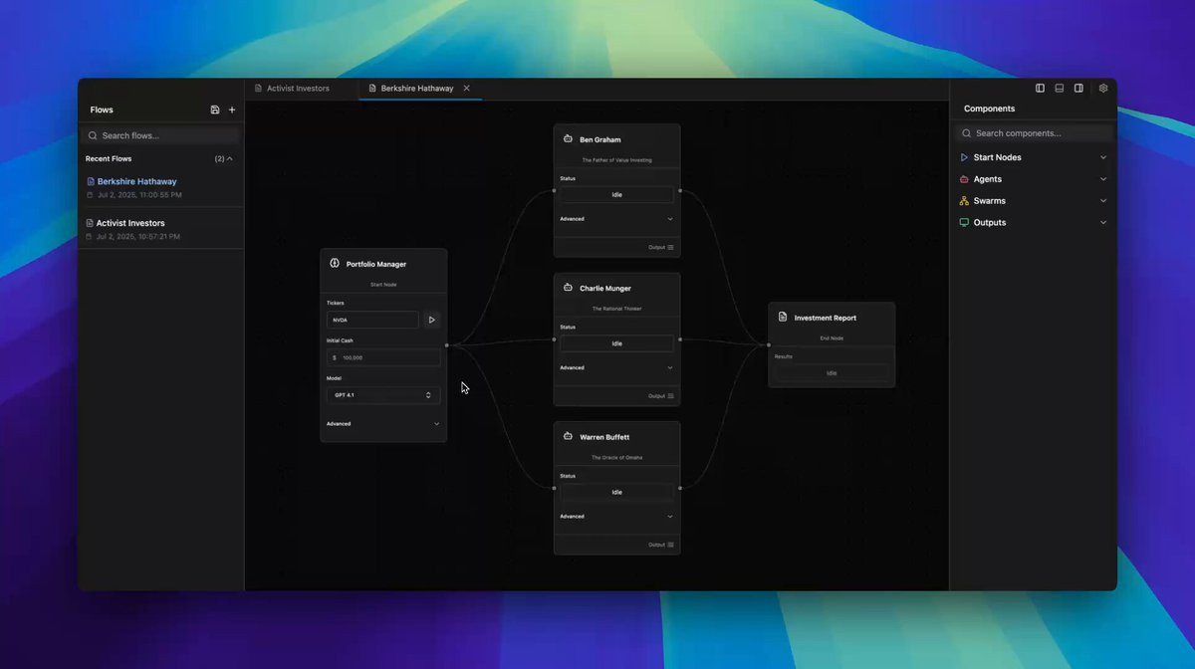
Task: Collapse the Recent Flows list
Action: point(230,158)
